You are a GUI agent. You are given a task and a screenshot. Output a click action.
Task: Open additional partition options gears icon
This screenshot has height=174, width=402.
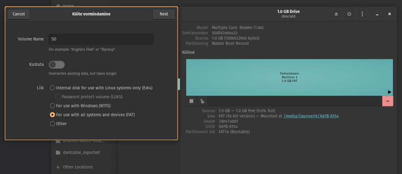(x=202, y=101)
